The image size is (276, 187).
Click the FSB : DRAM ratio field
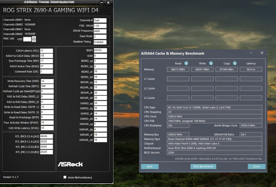tap(100, 26)
